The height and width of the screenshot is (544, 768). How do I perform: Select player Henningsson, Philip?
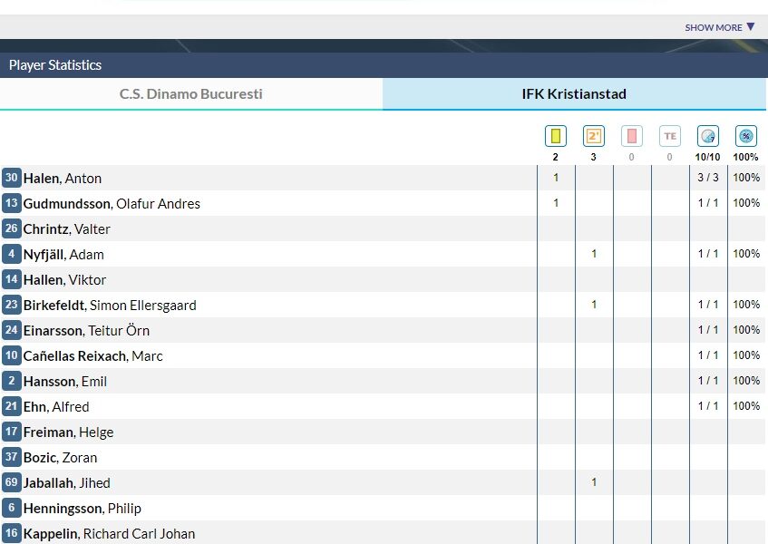coord(83,509)
